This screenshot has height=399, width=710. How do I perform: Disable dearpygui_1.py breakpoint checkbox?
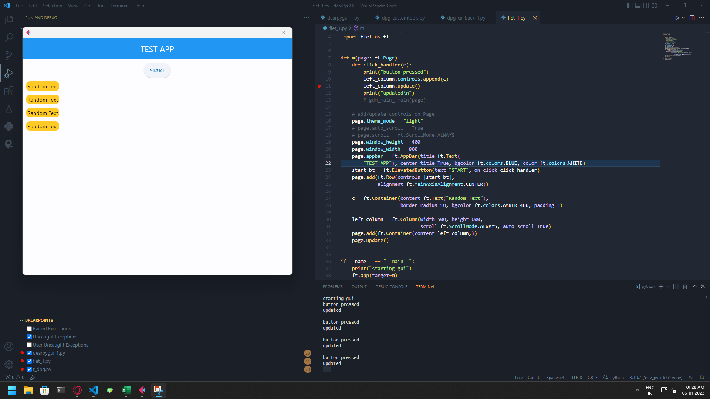29,353
